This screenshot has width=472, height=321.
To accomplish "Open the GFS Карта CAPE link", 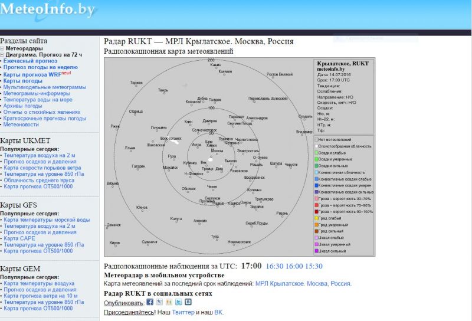I will point(19,238).
